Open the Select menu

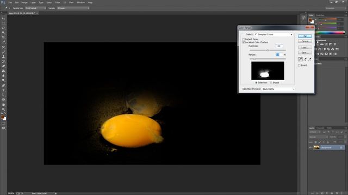point(49,2)
